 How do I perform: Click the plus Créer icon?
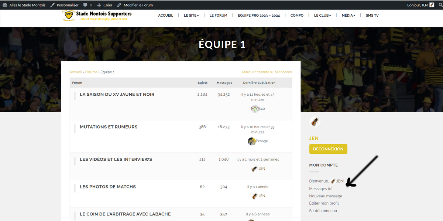point(99,5)
